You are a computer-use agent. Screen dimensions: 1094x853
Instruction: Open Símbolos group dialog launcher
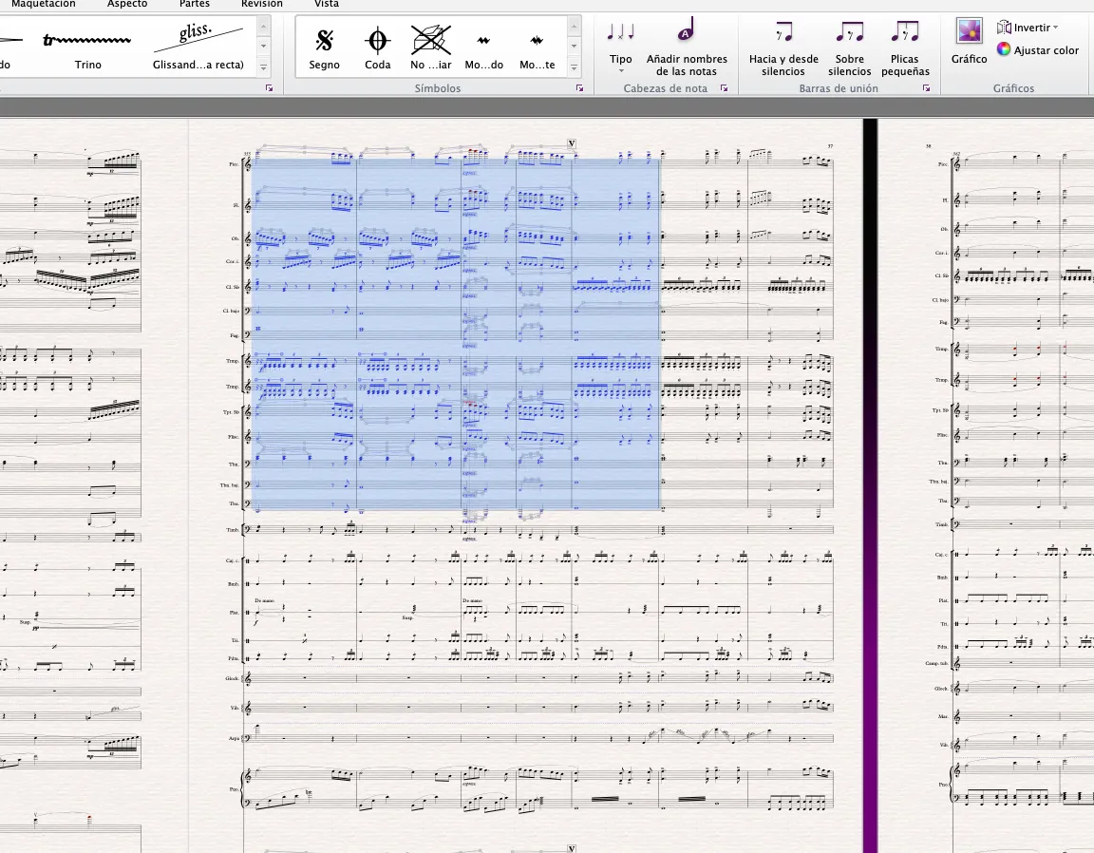coord(579,88)
